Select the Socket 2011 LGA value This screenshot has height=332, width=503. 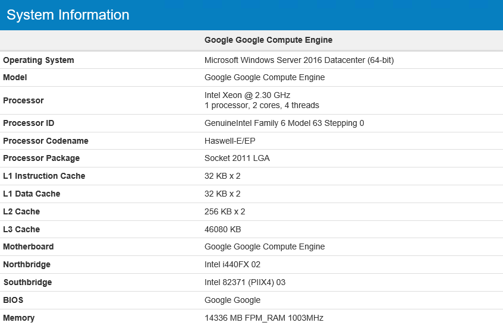[237, 159]
